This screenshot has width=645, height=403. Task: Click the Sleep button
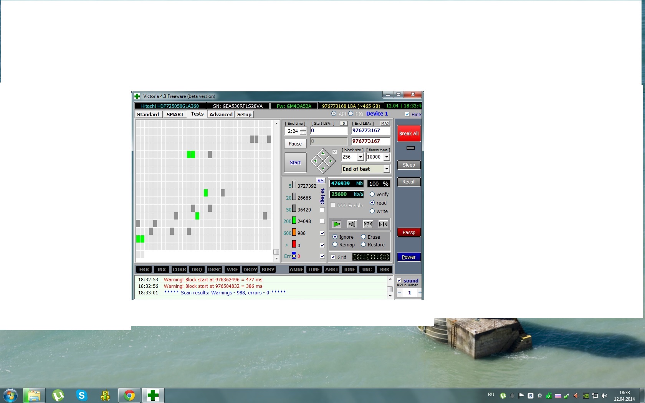coord(409,165)
